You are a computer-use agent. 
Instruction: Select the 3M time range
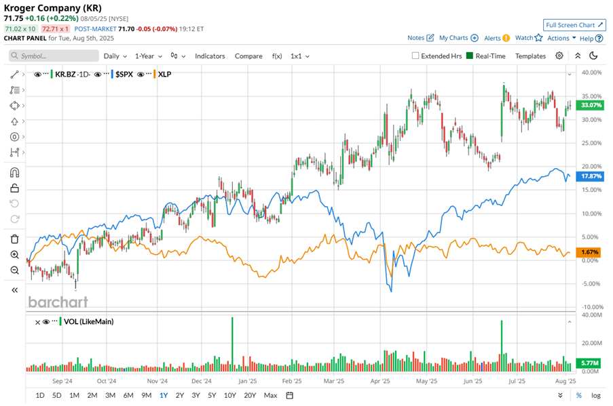pyautogui.click(x=110, y=395)
